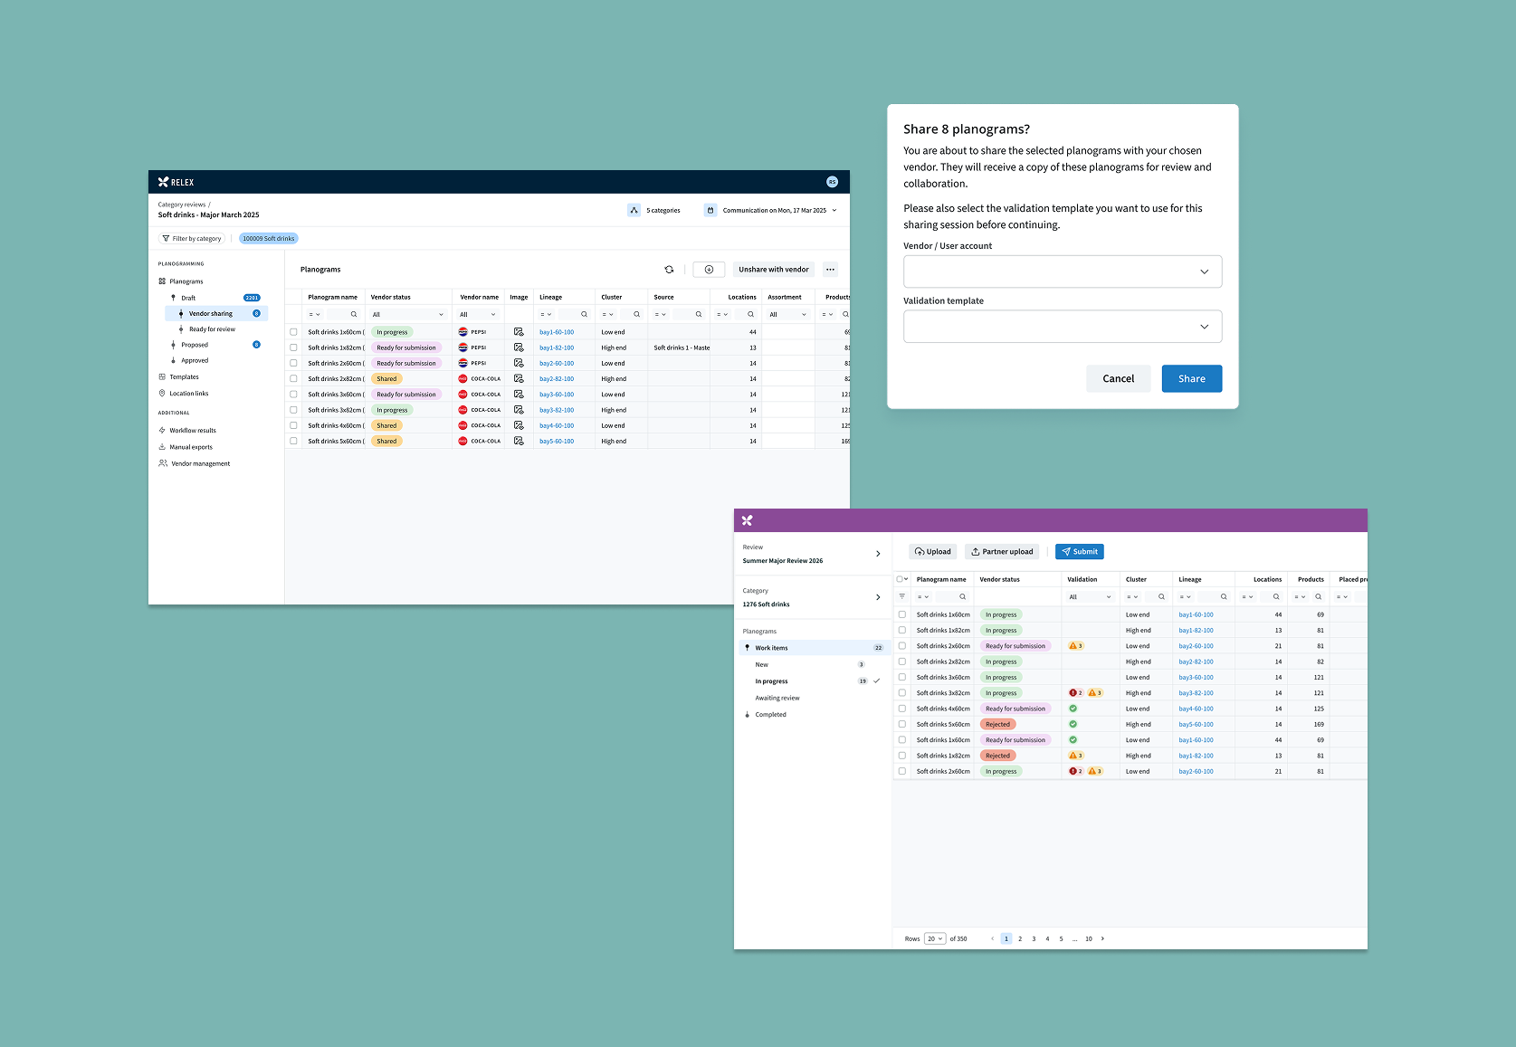1516x1047 pixels.
Task: Check Soft drinks 2x82cm row in purple window
Action: [x=902, y=662]
